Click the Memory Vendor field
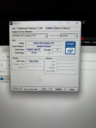The image size is (96, 128). click(66, 68)
